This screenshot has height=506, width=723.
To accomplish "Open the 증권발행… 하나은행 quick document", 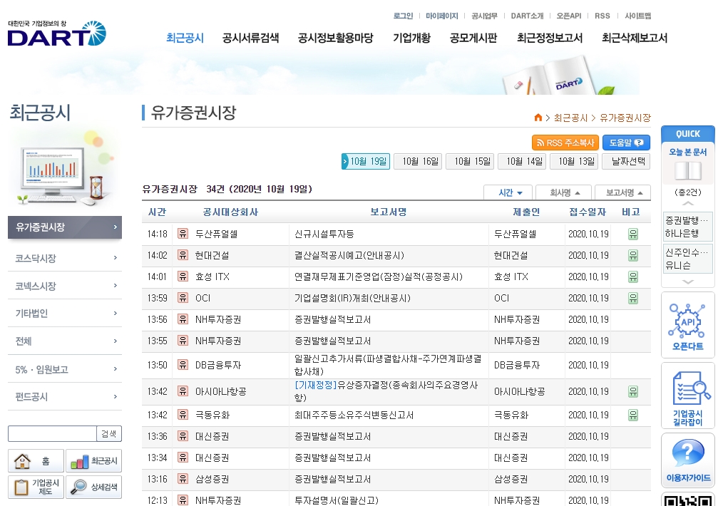I will (x=687, y=227).
